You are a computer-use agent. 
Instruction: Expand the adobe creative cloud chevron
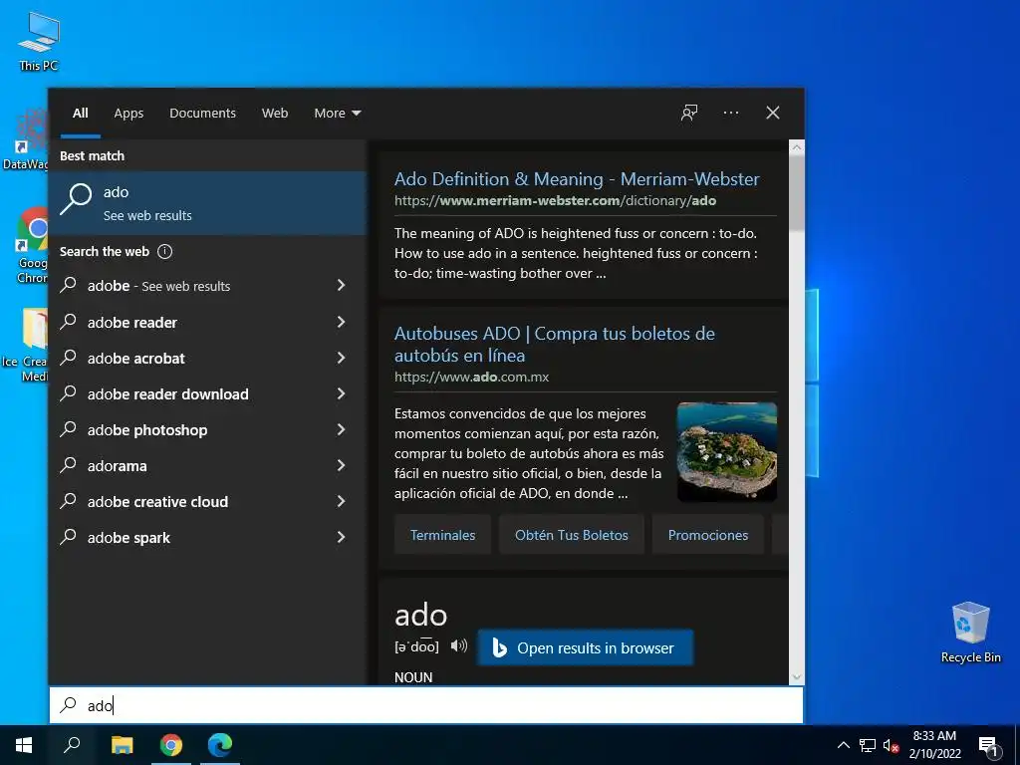341,502
